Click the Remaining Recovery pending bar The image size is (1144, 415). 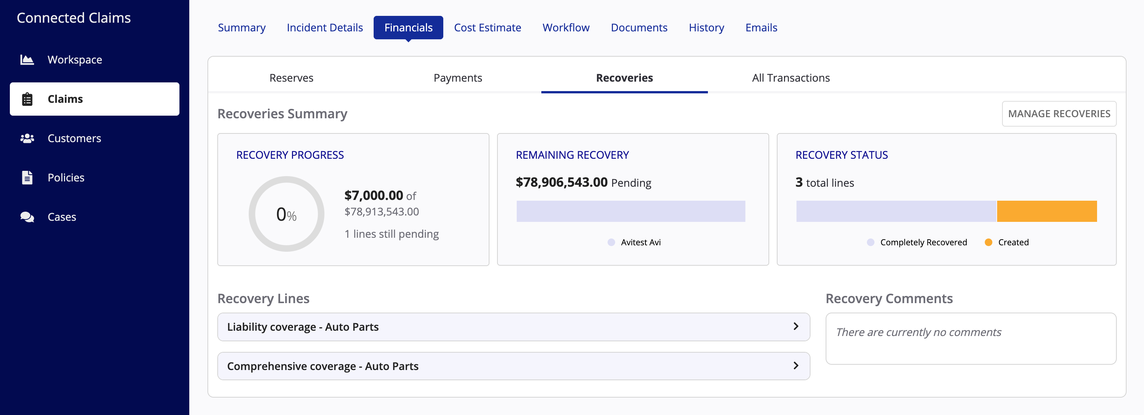(631, 211)
